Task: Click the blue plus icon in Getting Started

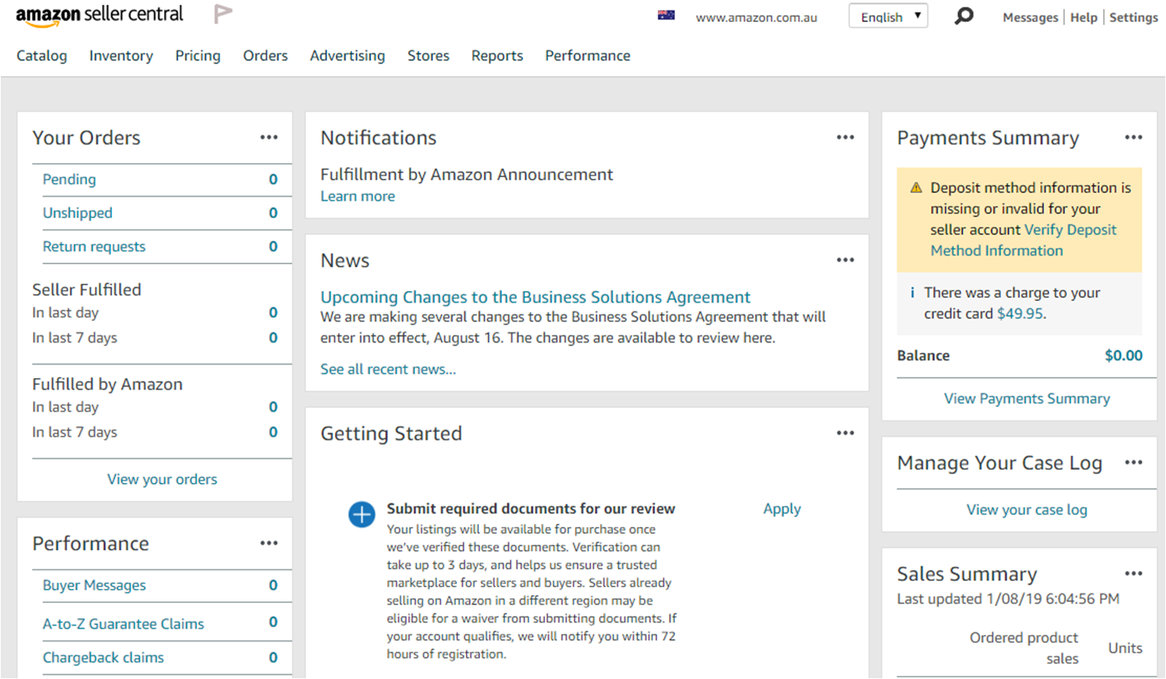Action: 361,514
